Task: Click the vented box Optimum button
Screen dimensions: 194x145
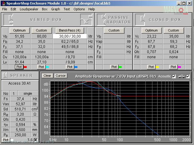Action: point(19,31)
